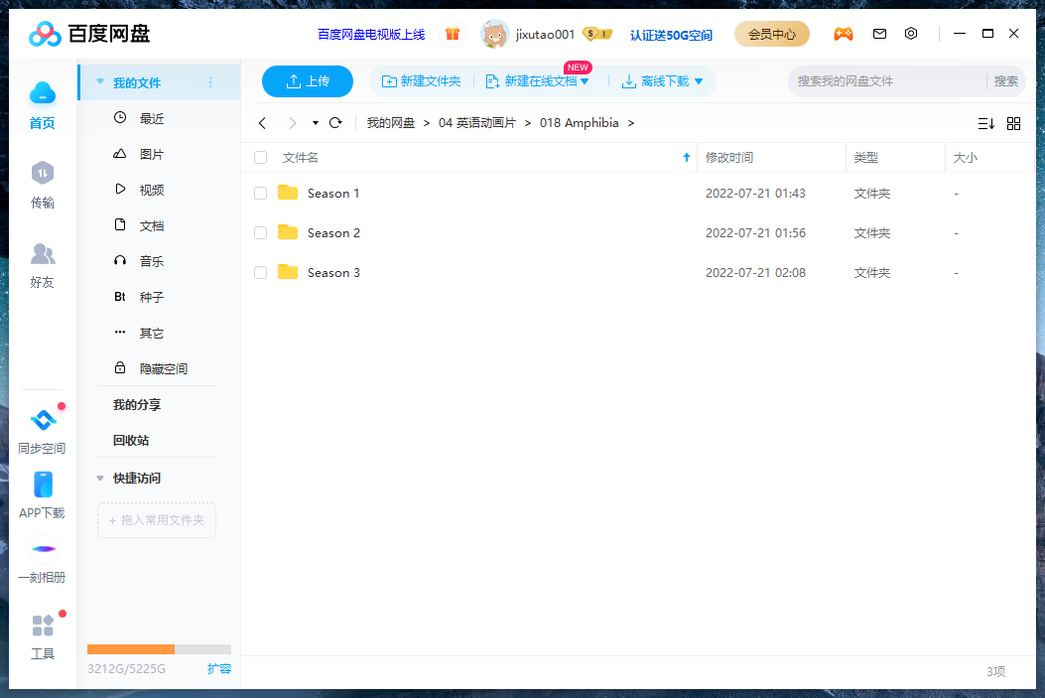Expand the 新建在线文档 dropdown
The width and height of the screenshot is (1045, 698).
point(586,81)
